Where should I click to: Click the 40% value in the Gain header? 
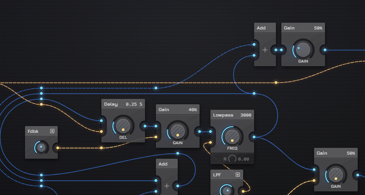pyautogui.click(x=193, y=110)
